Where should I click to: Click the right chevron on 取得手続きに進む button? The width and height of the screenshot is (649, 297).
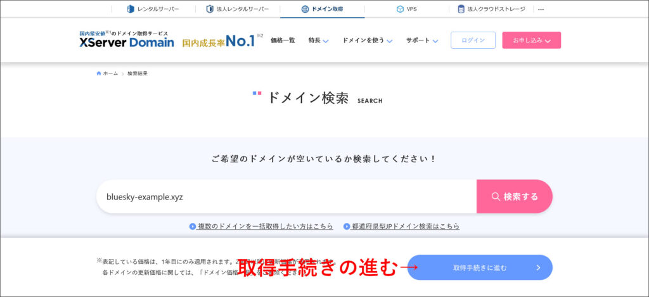[538, 268]
